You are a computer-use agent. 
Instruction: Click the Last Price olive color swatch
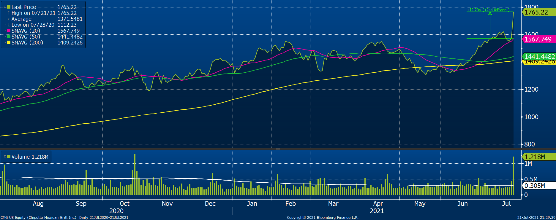[x=9, y=7]
